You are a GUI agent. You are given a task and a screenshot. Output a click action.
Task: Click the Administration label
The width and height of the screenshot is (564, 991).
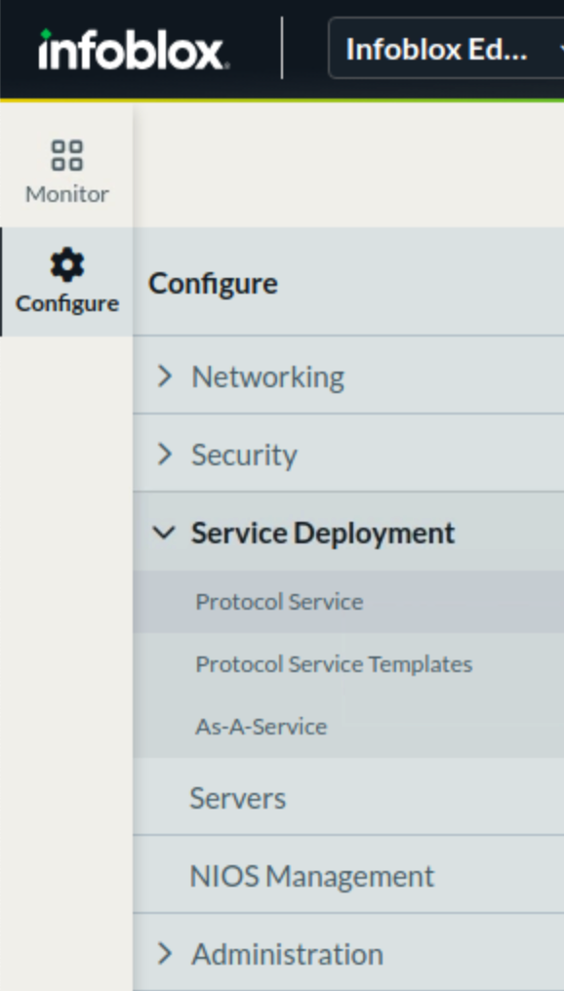[287, 954]
